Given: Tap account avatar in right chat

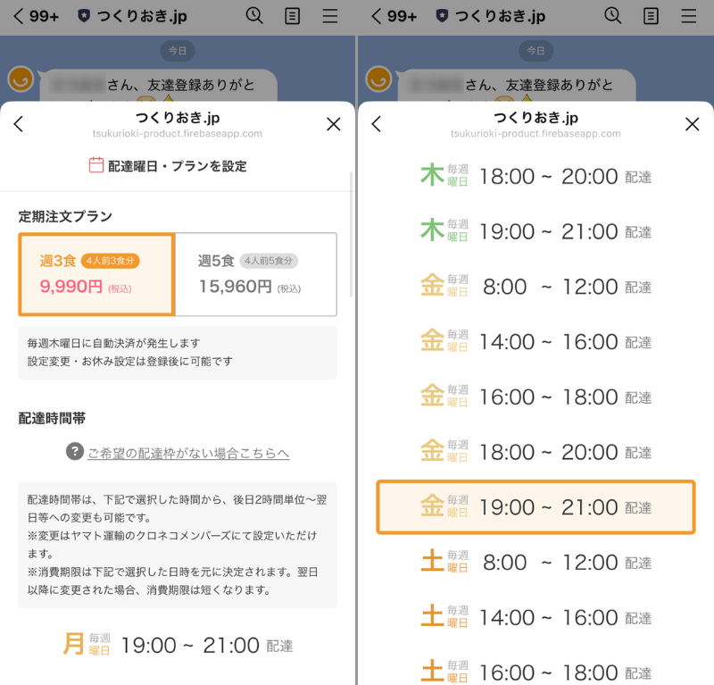Looking at the screenshot, I should [378, 79].
